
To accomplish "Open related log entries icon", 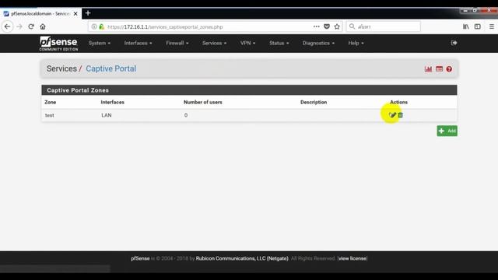I will pyautogui.click(x=439, y=69).
